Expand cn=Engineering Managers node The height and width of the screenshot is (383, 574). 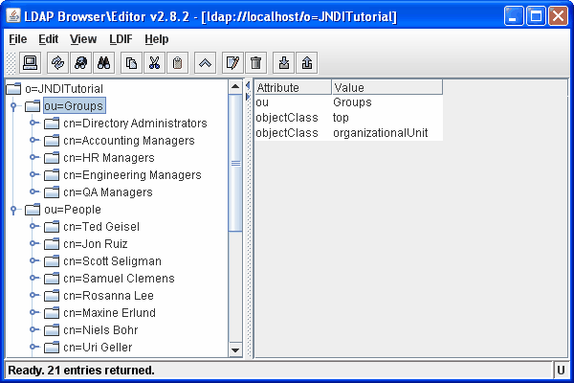[x=34, y=174]
